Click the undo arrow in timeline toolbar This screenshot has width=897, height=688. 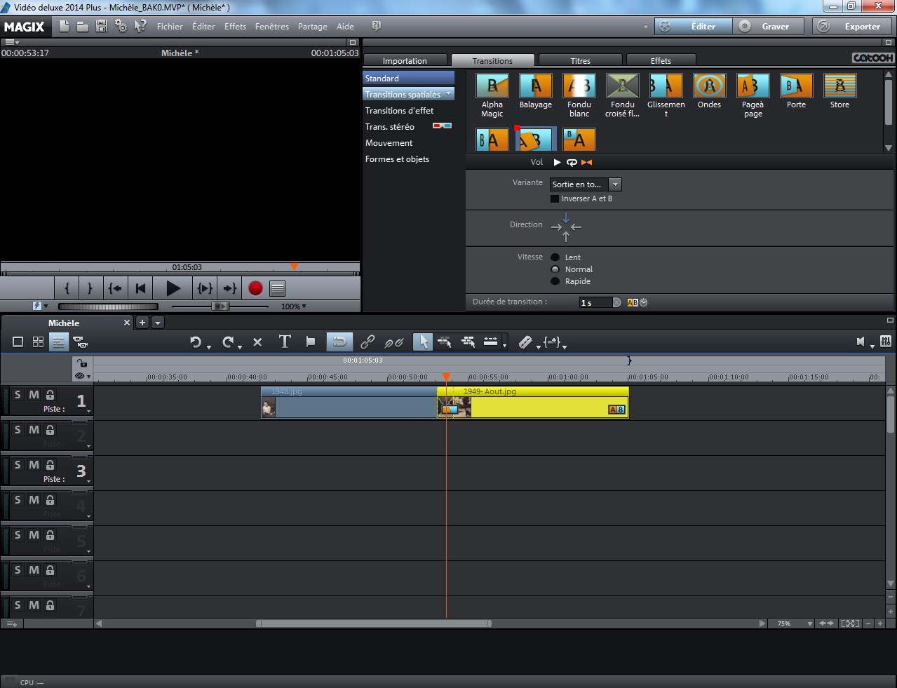click(196, 342)
